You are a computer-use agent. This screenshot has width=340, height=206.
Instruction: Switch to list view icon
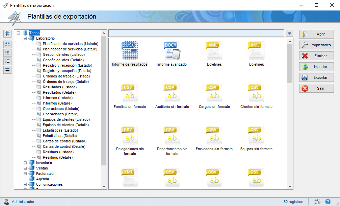click(7, 61)
